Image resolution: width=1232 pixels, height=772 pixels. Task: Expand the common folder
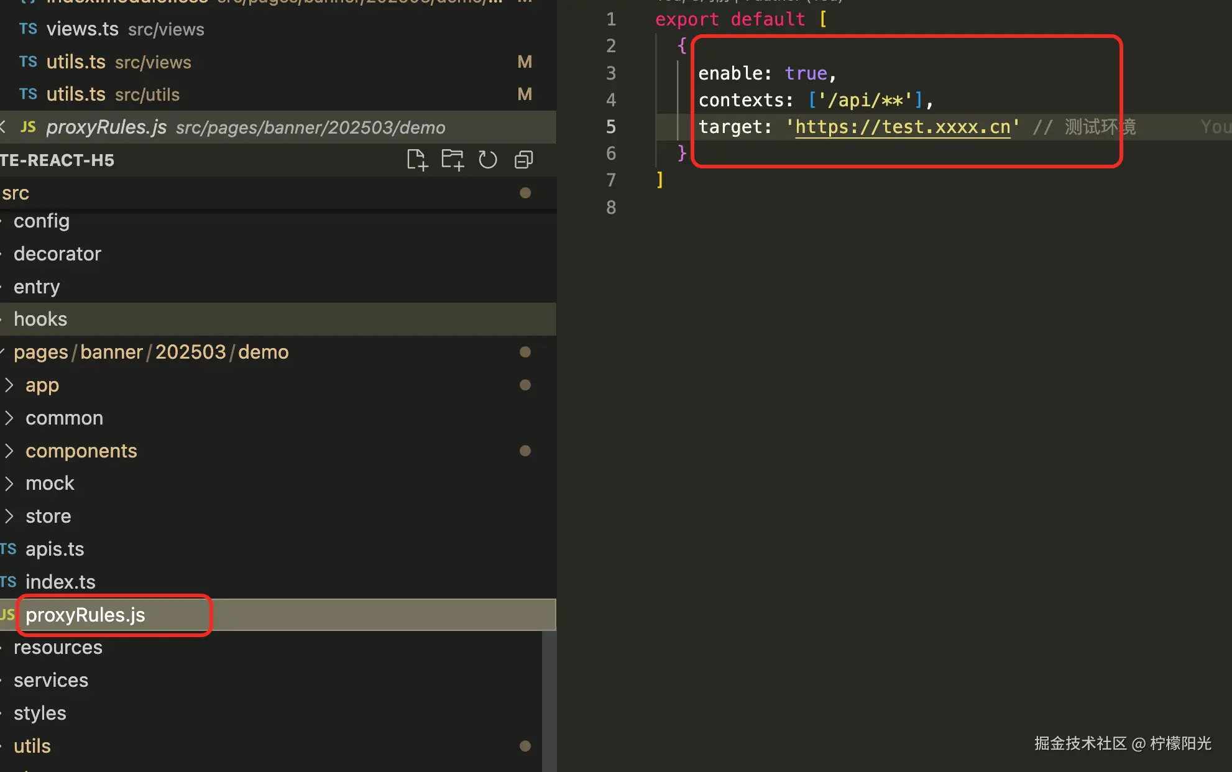[64, 418]
